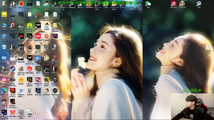Open the Administrator user folder icon
This screenshot has height=120, width=214.
pos(4,4)
